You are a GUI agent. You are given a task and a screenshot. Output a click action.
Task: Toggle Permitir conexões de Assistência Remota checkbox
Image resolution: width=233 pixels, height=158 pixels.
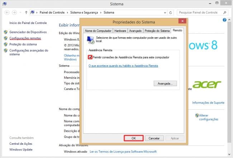pos(90,57)
